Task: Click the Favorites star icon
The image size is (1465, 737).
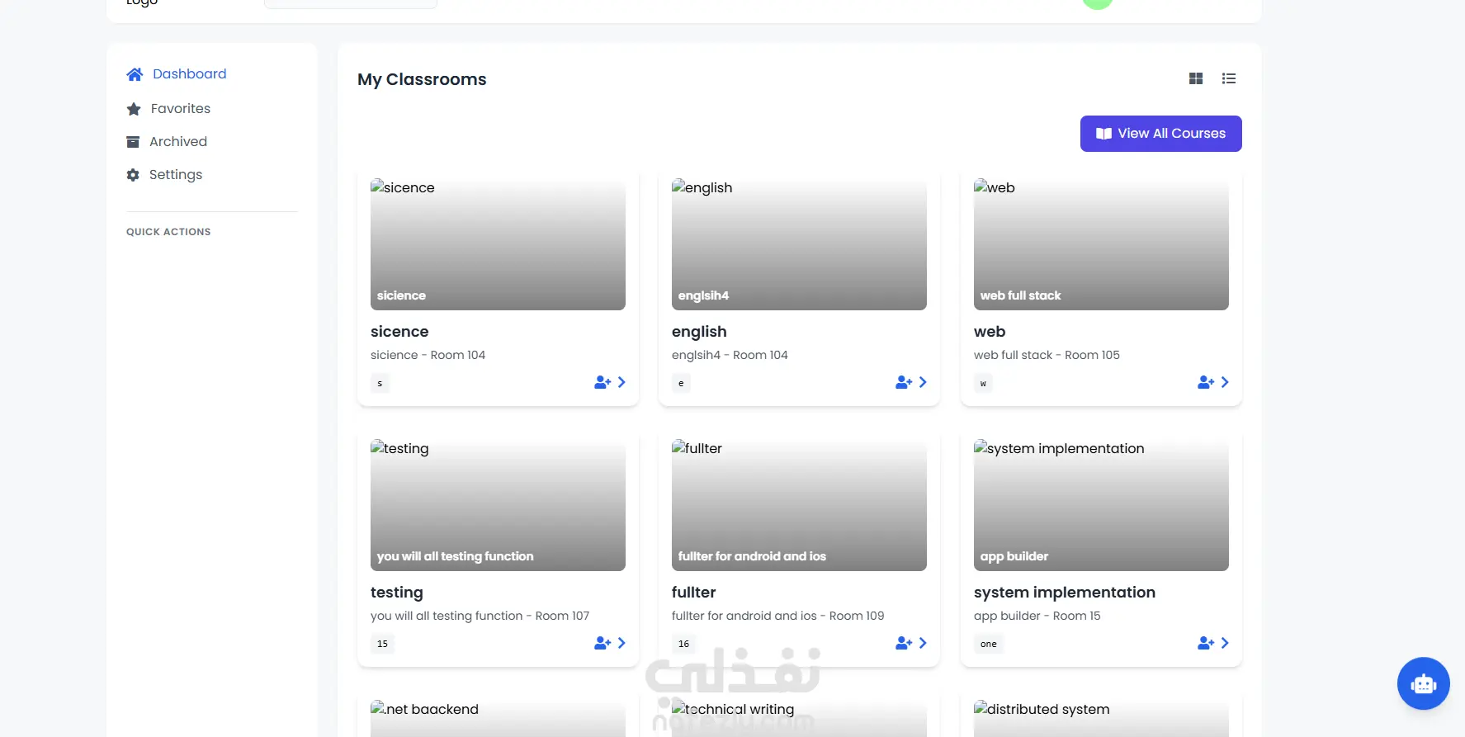Action: [134, 109]
